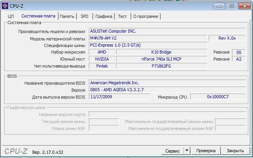253x158 pixels.
Task: Click the Закрыть button
Action: pos(235,151)
